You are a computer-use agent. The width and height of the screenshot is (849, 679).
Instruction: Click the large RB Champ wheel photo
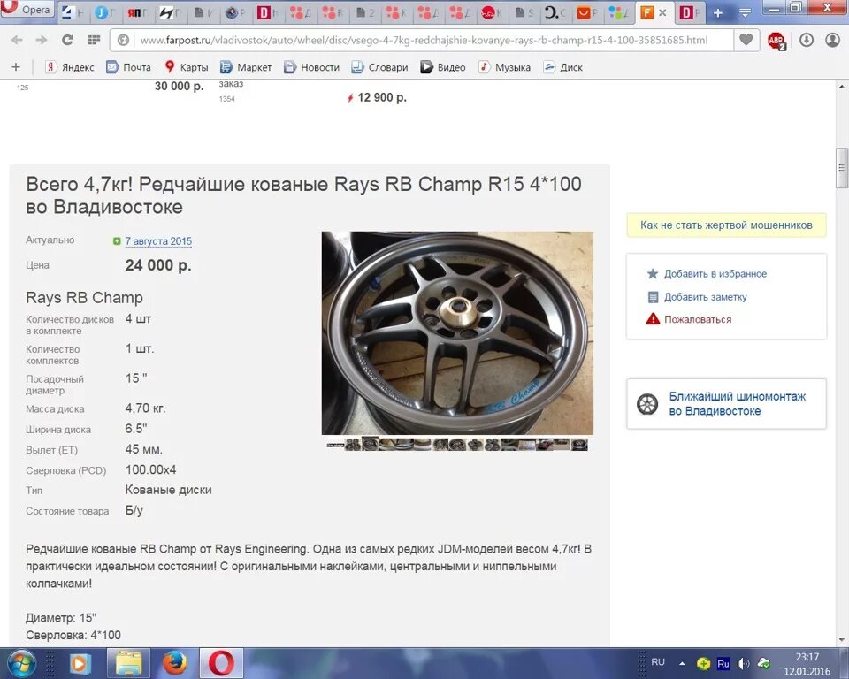tap(457, 333)
